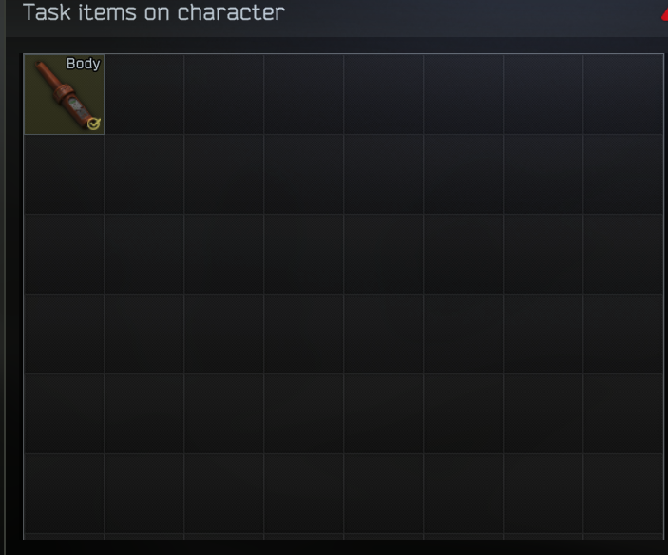
Task: Click the "Body" label on the item
Action: point(83,64)
